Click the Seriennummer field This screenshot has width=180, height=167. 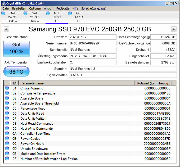pyautogui.click(x=93, y=43)
